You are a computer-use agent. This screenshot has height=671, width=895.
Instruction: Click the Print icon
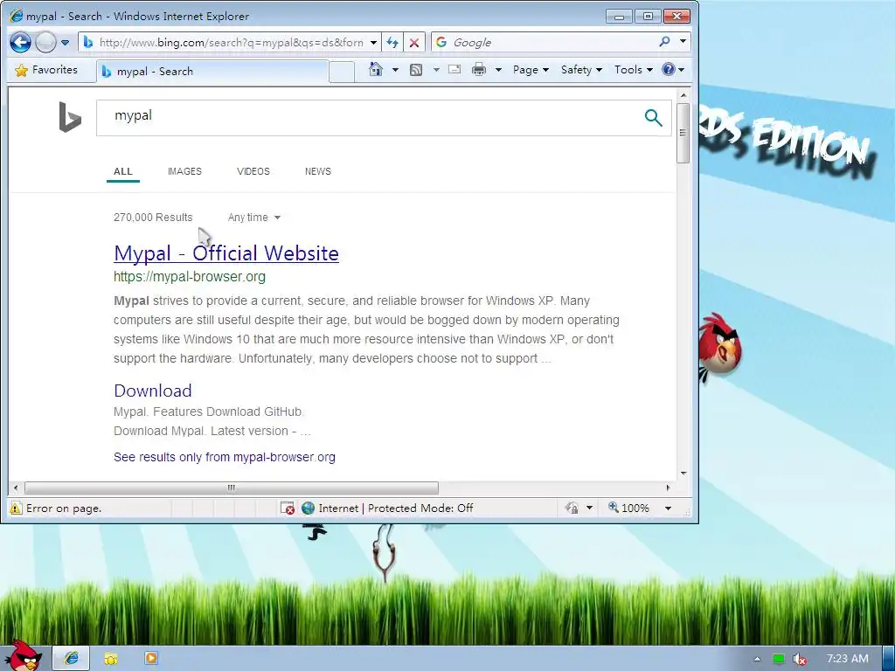click(479, 70)
